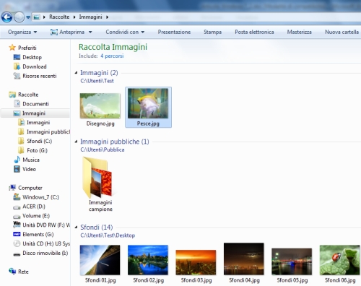Open Desktop in Preferiti
The width and height of the screenshot is (361, 286).
(x=27, y=57)
